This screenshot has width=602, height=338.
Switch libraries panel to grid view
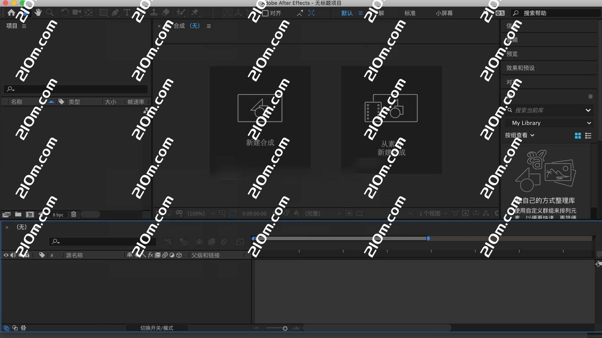(x=578, y=136)
